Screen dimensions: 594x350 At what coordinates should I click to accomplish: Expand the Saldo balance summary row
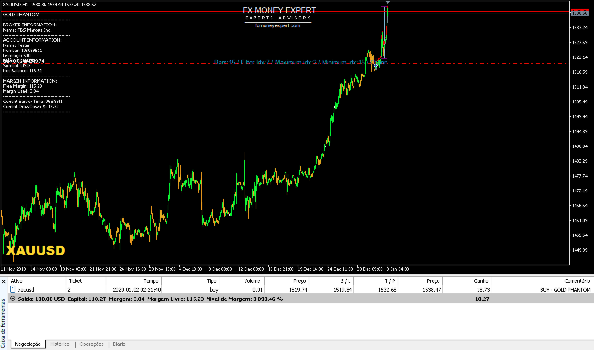13,299
